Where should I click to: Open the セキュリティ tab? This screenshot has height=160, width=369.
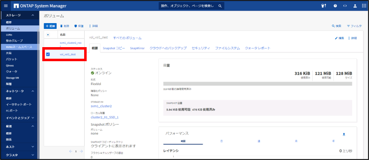(201, 48)
